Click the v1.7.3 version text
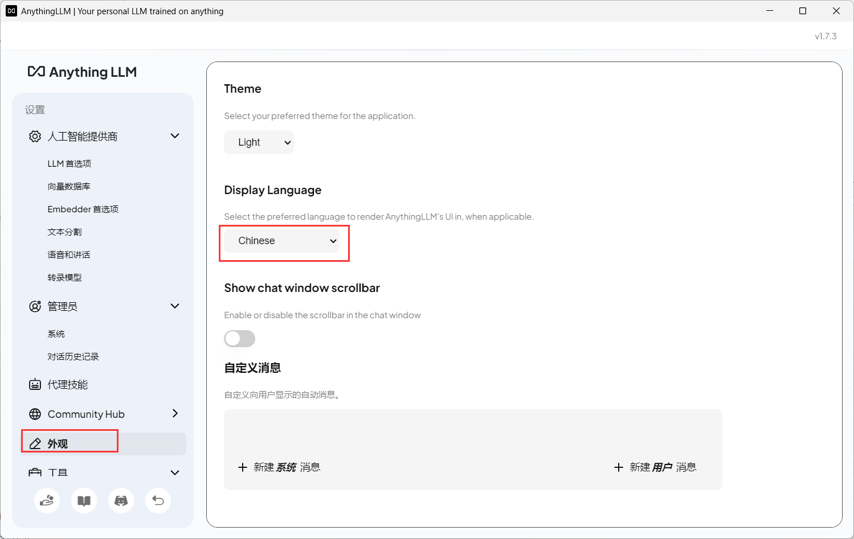854x539 pixels. tap(826, 36)
